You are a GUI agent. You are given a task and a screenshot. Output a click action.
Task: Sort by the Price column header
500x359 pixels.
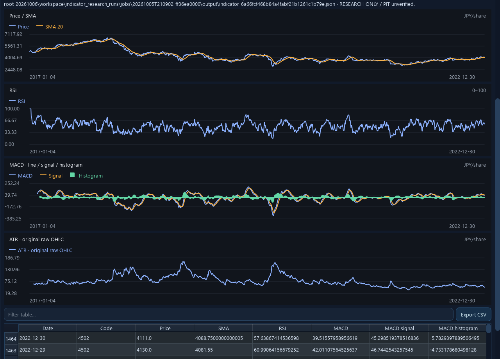click(165, 328)
